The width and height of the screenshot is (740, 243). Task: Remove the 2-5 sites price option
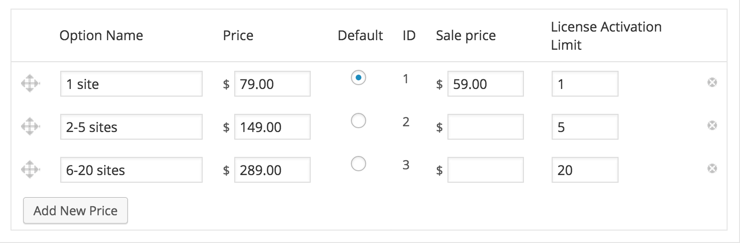point(712,126)
